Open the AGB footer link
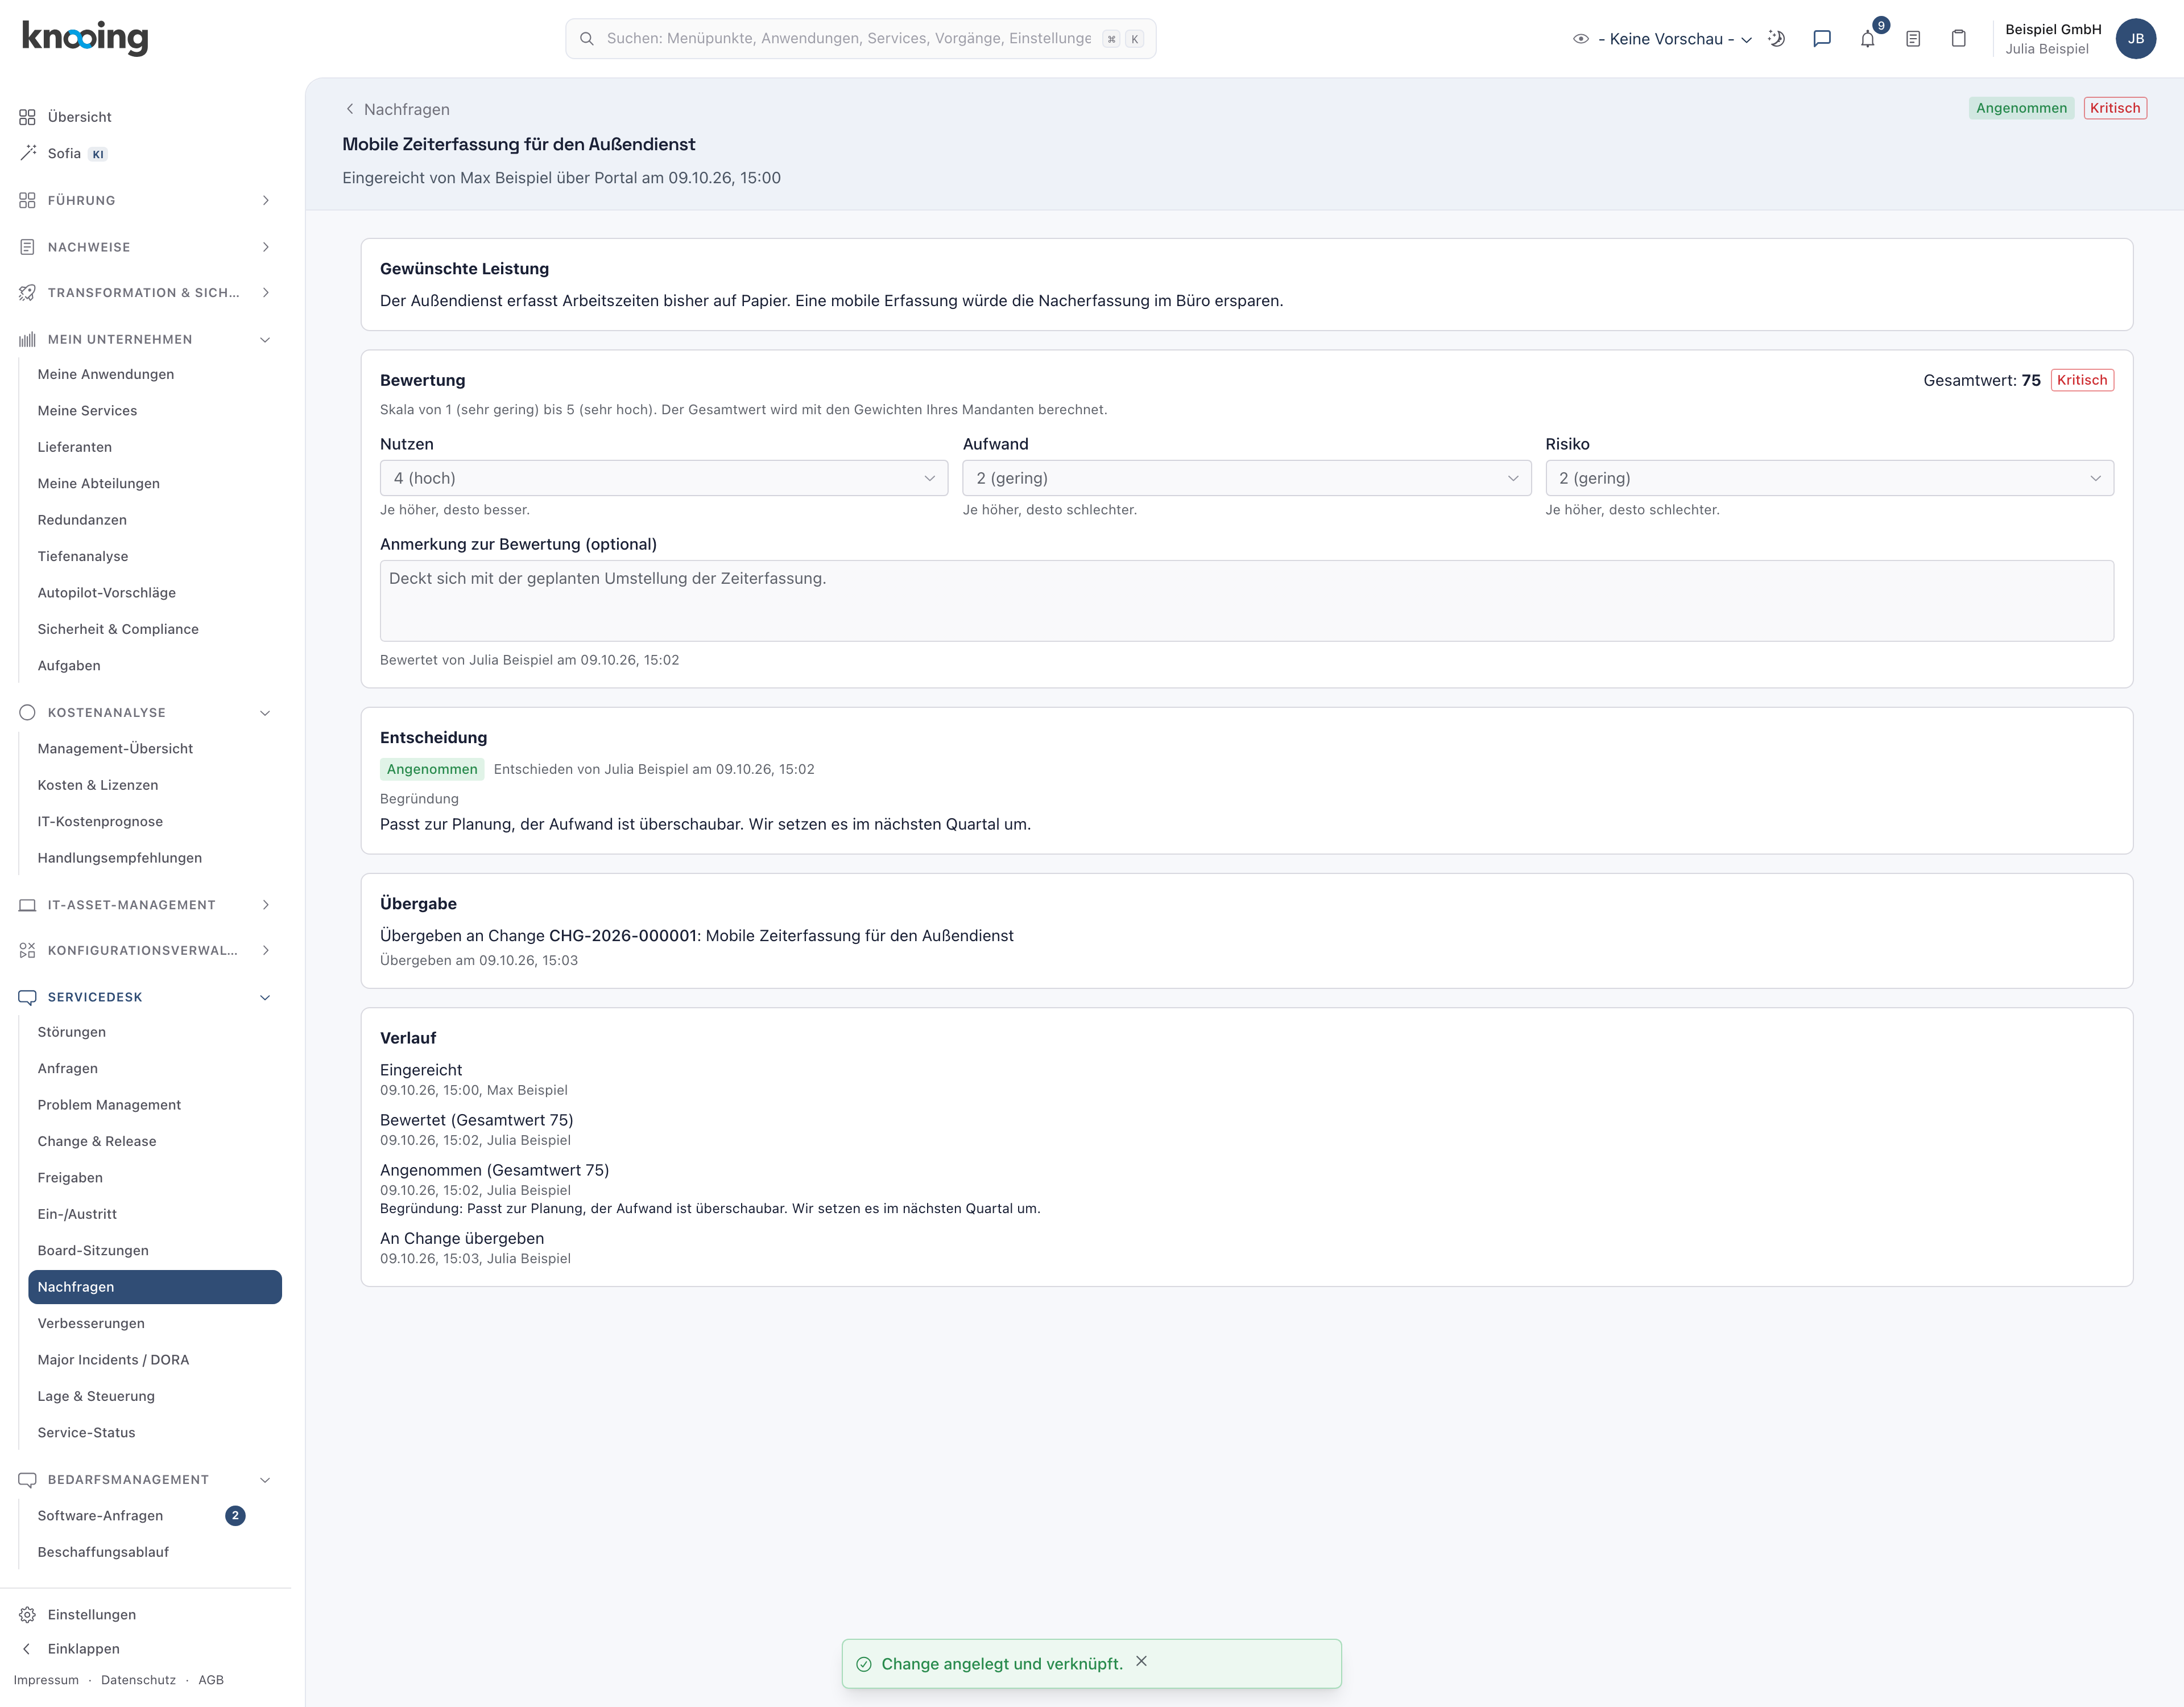Viewport: 2184px width, 1707px height. (x=211, y=1680)
